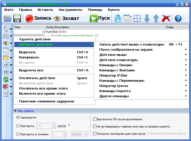
Task: Collapse the Function Entry tree node
Action: [44, 32]
